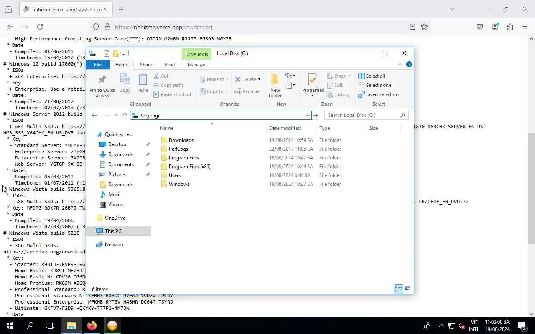Select the Program Files (x86) folder
The height and width of the screenshot is (334, 535).
189,167
